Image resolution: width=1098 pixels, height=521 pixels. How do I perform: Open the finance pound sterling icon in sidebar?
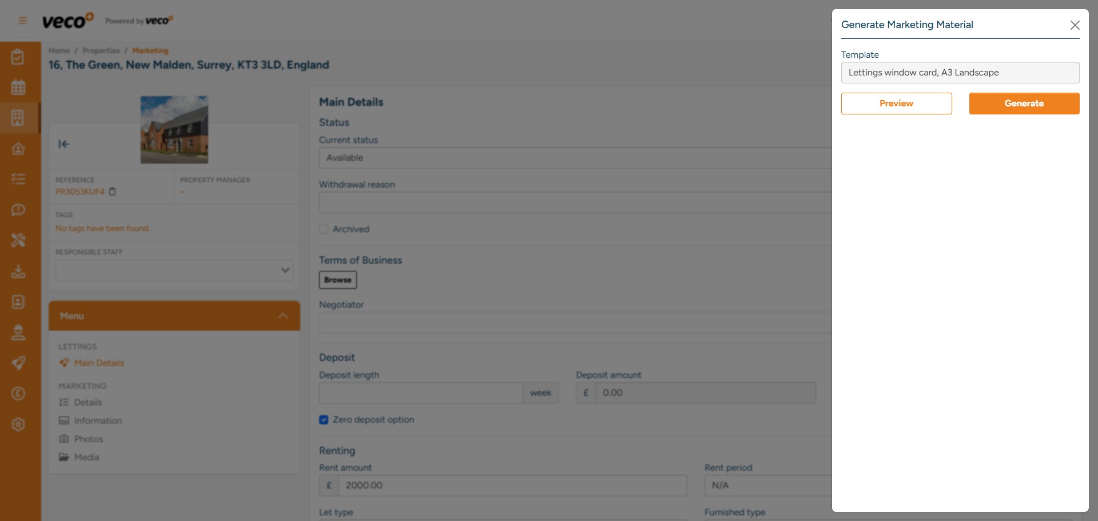[x=19, y=393]
